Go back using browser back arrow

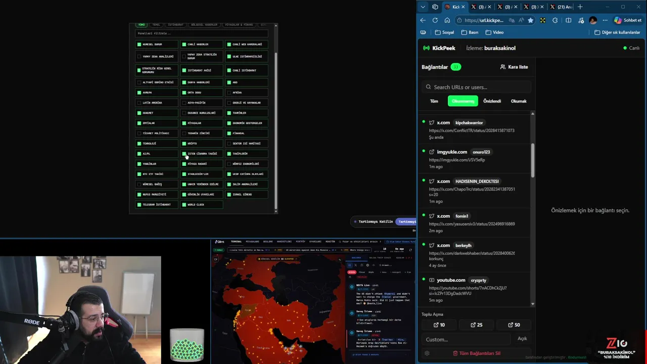(x=423, y=20)
